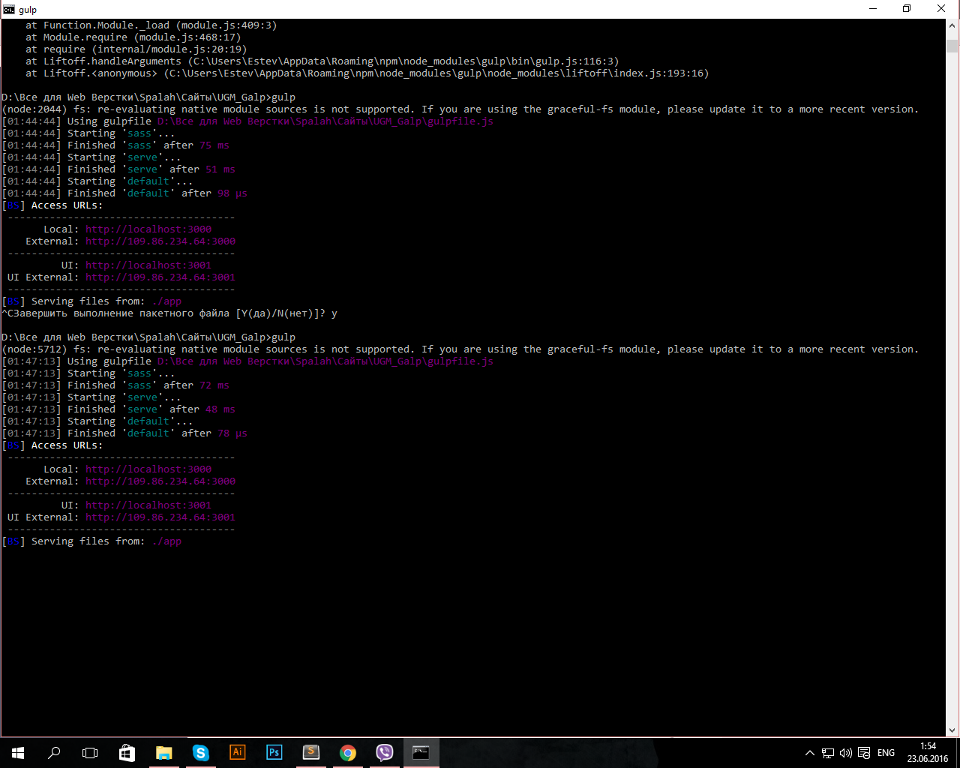Click 'Finished sass after 72 ms' line
Image resolution: width=960 pixels, height=768 pixels.
115,385
